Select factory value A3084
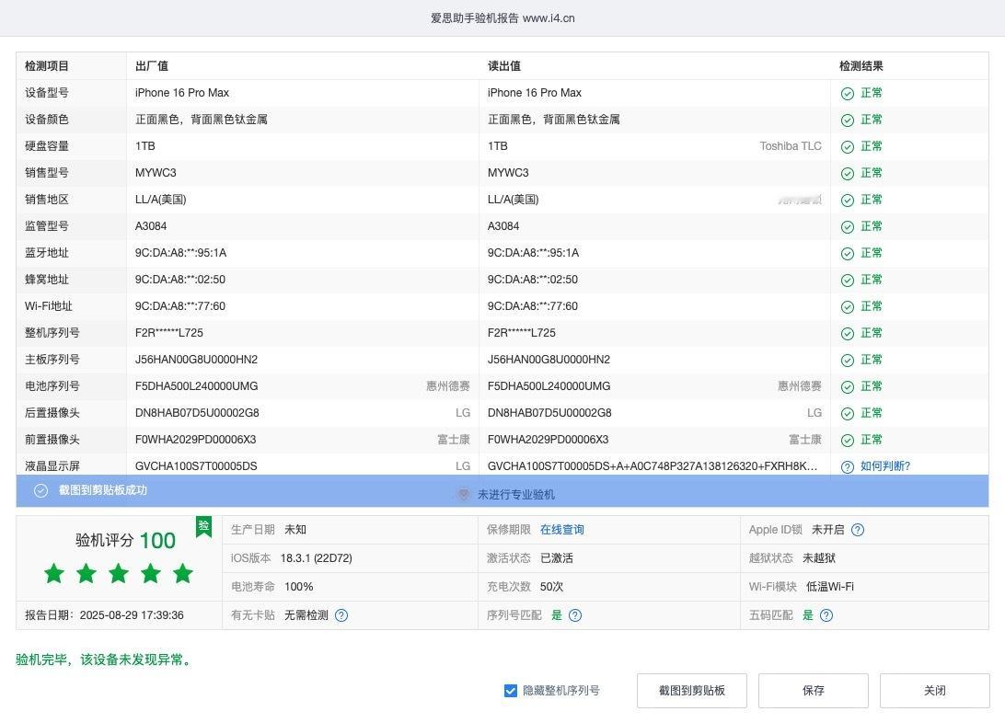This screenshot has height=723, width=1005. coord(151,226)
